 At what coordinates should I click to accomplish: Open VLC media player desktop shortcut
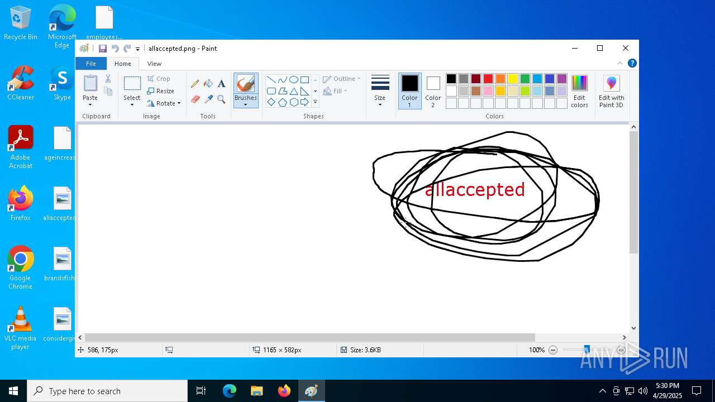pos(21,328)
